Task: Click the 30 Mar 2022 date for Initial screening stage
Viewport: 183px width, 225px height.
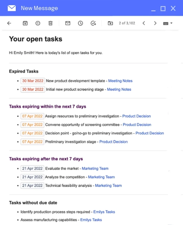Action: (x=33, y=90)
